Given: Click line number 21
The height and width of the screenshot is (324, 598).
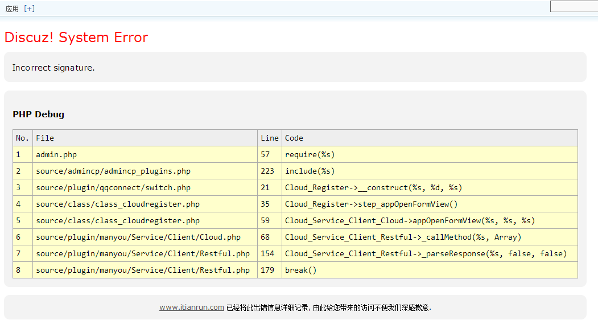Looking at the screenshot, I should 270,187.
